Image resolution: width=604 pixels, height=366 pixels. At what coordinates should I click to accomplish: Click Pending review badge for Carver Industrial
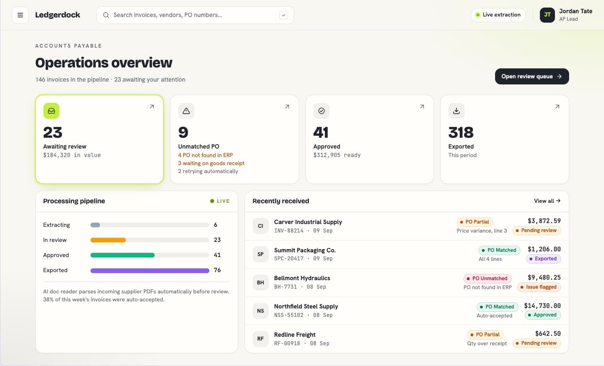537,230
